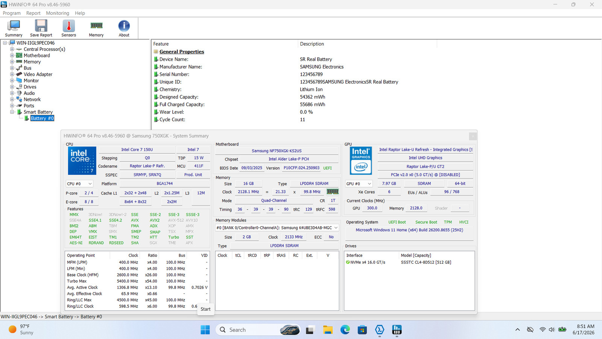Expand the Bus tree node
602x339 pixels.
click(x=12, y=68)
